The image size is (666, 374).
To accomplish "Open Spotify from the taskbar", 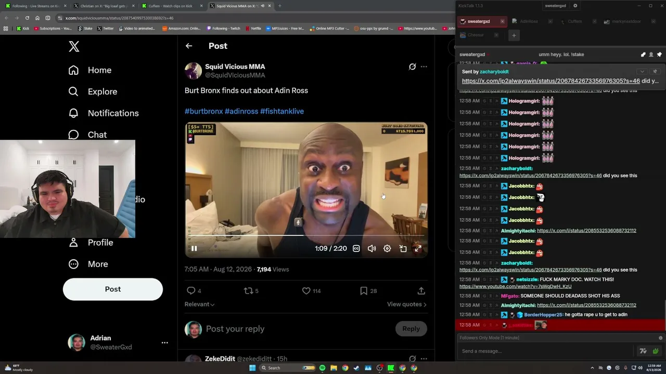I will pyautogui.click(x=322, y=368).
